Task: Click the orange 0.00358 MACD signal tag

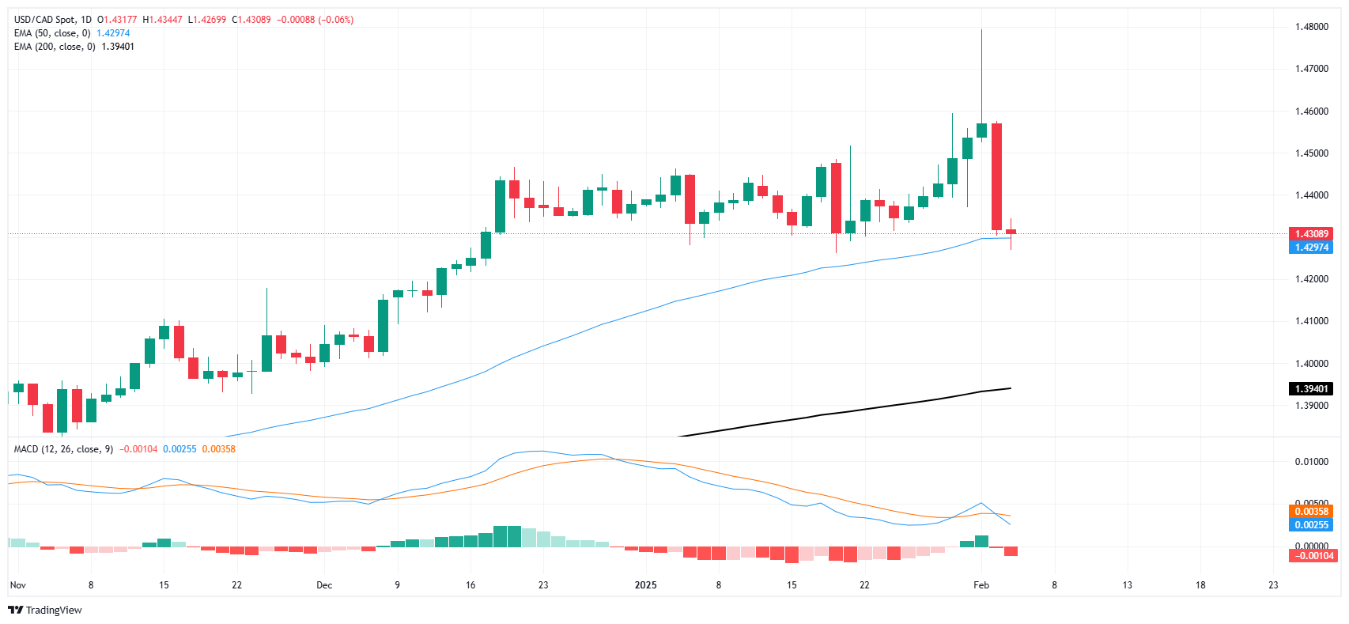Action: pos(1310,512)
